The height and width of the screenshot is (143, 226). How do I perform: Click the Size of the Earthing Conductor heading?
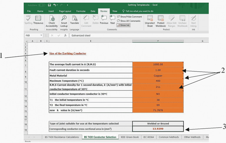click(x=68, y=53)
